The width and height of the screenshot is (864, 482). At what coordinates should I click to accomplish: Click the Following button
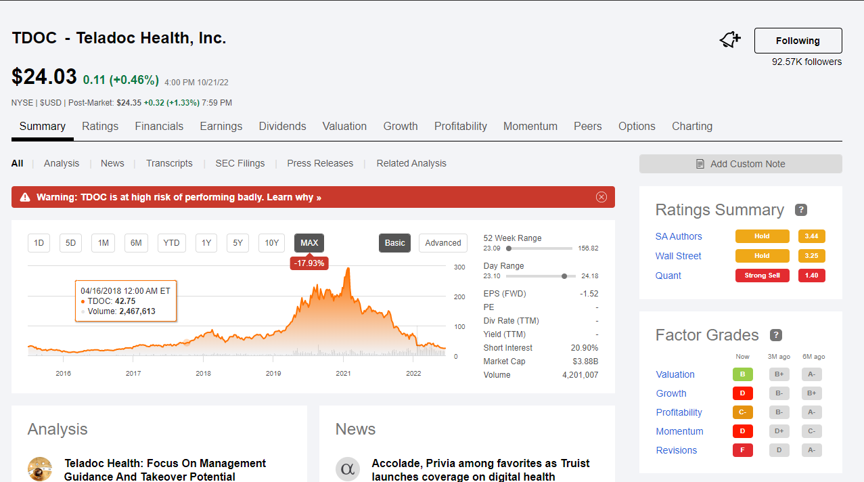coord(798,41)
